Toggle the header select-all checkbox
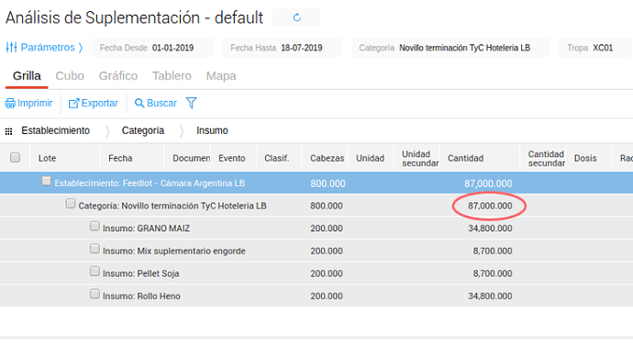The width and height of the screenshot is (633, 345). 15,157
